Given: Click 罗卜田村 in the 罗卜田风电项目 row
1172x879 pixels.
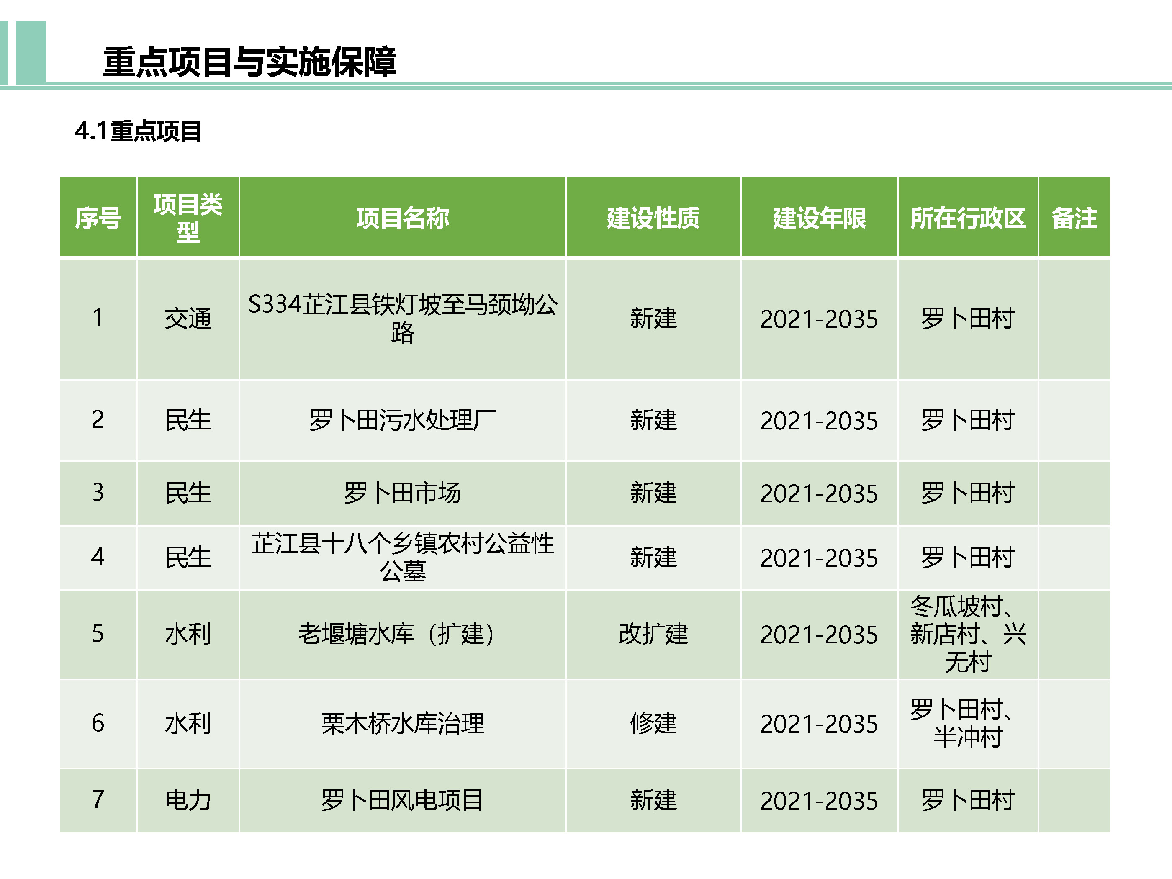Looking at the screenshot, I should tap(968, 800).
